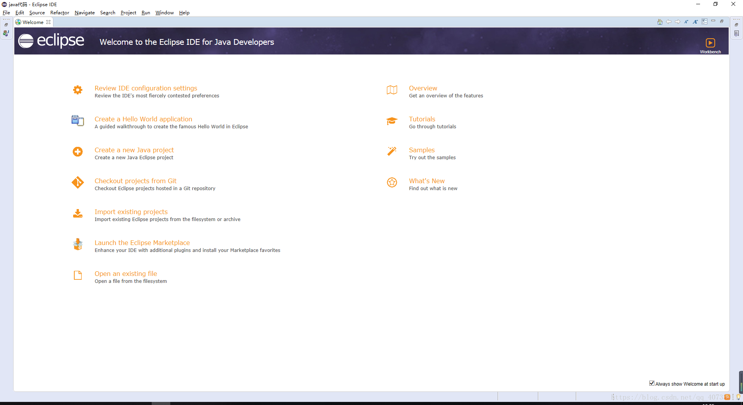This screenshot has width=743, height=405.
Task: Close the Welcome tab
Action: coord(48,22)
